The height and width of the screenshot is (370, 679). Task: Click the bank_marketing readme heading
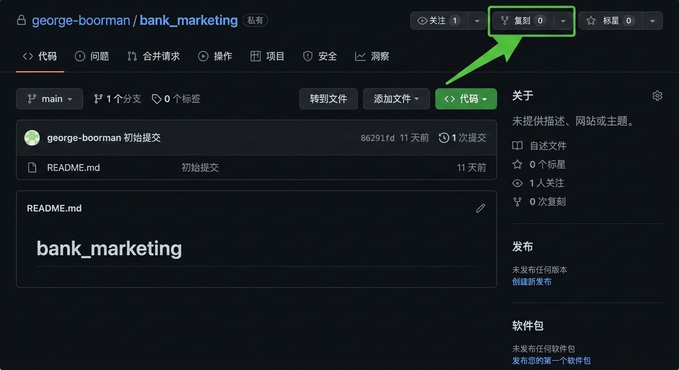(x=109, y=248)
